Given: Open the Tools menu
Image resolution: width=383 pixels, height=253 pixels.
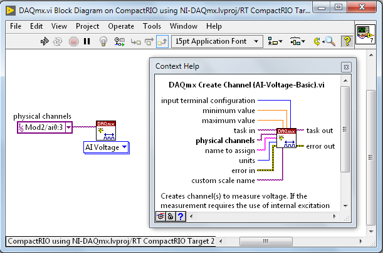Looking at the screenshot, I should click(152, 26).
